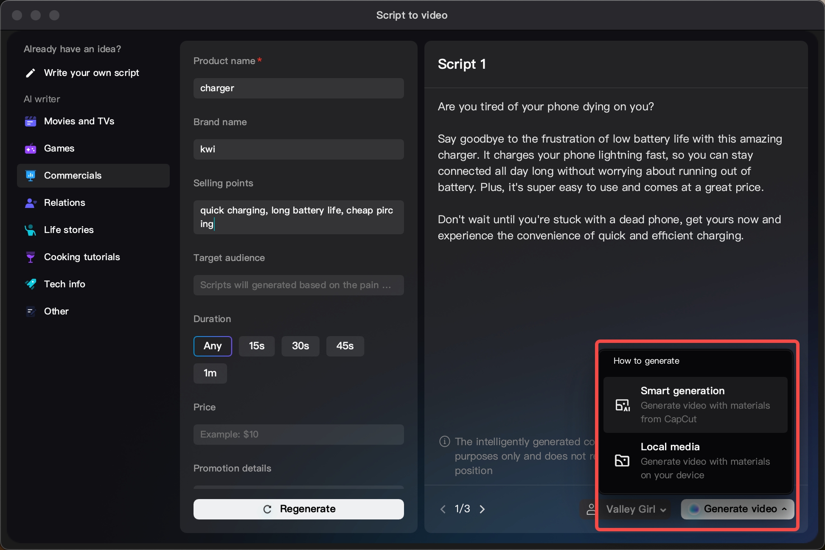Click the voice person icon next to Valley Girl

click(591, 509)
